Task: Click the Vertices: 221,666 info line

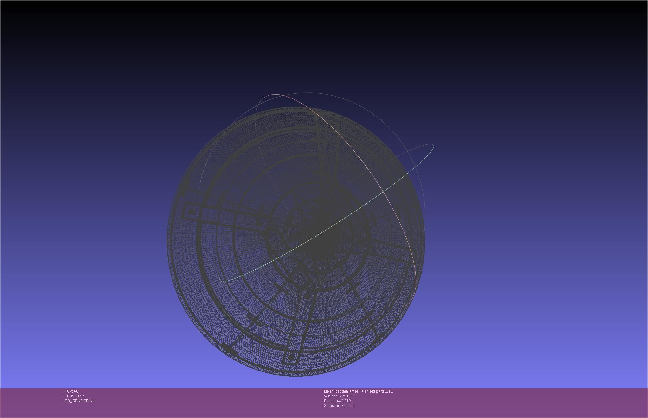Action: [x=339, y=396]
